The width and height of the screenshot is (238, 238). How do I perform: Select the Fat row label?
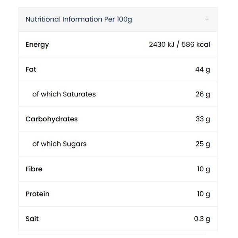point(31,69)
